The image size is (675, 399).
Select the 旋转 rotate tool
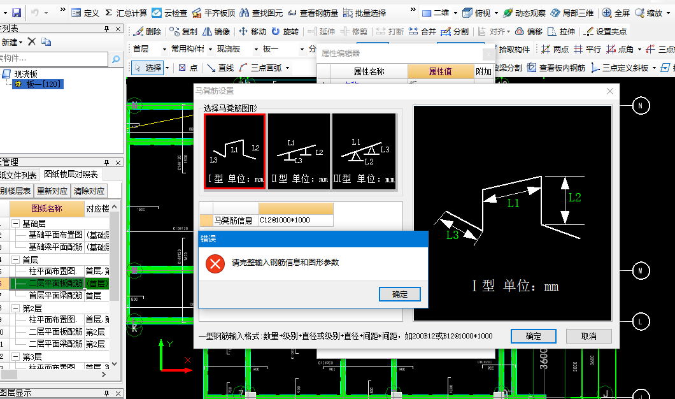point(285,31)
